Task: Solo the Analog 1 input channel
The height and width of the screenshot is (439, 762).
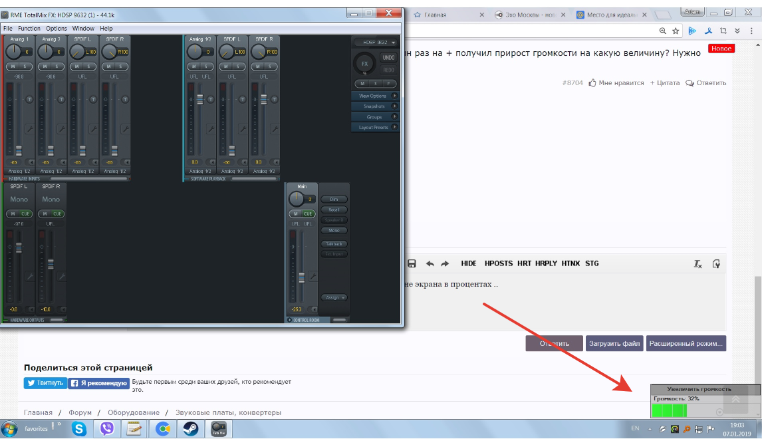Action: point(25,67)
